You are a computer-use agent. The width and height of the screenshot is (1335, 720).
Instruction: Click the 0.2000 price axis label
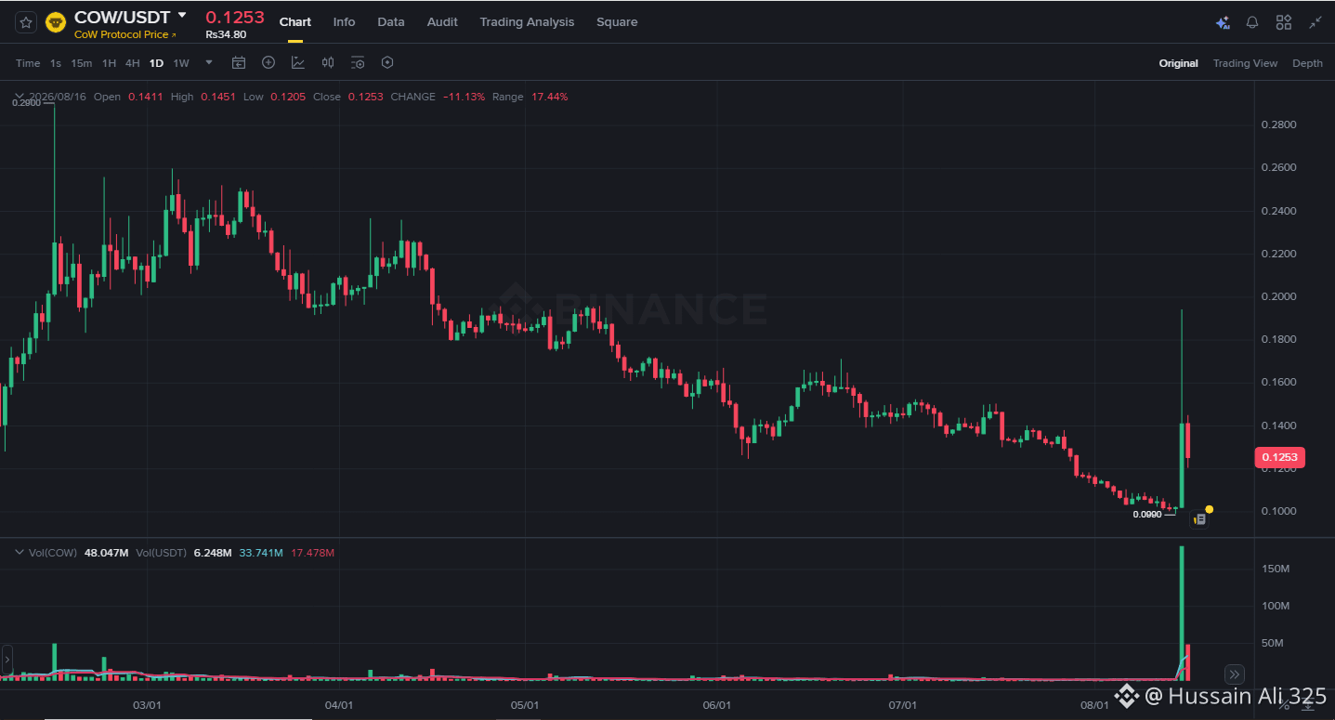click(1278, 296)
